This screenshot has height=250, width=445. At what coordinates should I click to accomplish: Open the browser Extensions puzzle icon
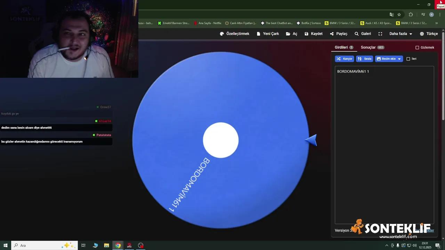411,15
